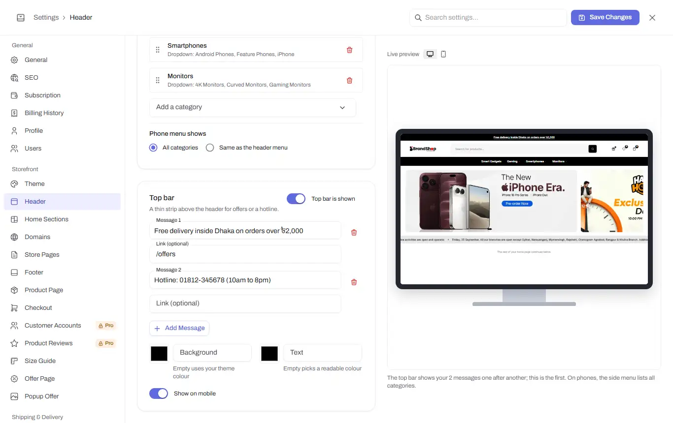Viewport: 673px width, 423px height.
Task: Delete Message 1 using its trash icon
Action: 354,232
